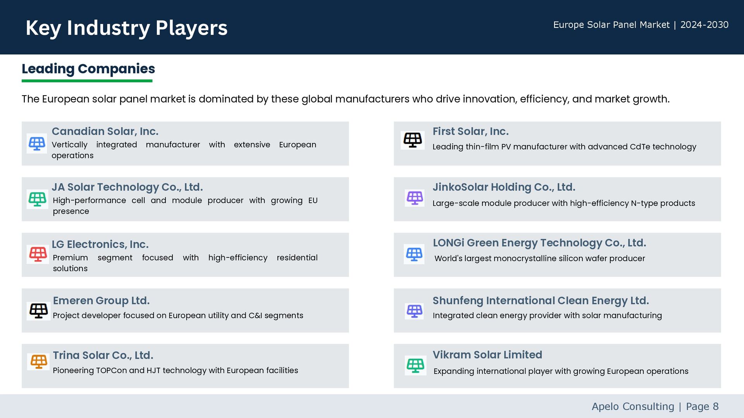Click the purple solar icon beside JinkoSolar
Viewport: 744px width, 418px height.
415,198
